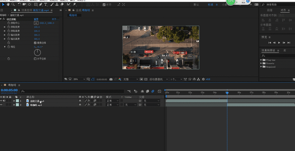
Task: Select the Roto Brush tool
Action: coord(68,4)
